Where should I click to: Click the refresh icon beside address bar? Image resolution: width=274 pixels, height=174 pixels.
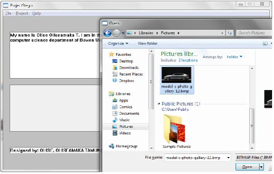pyautogui.click(x=230, y=33)
